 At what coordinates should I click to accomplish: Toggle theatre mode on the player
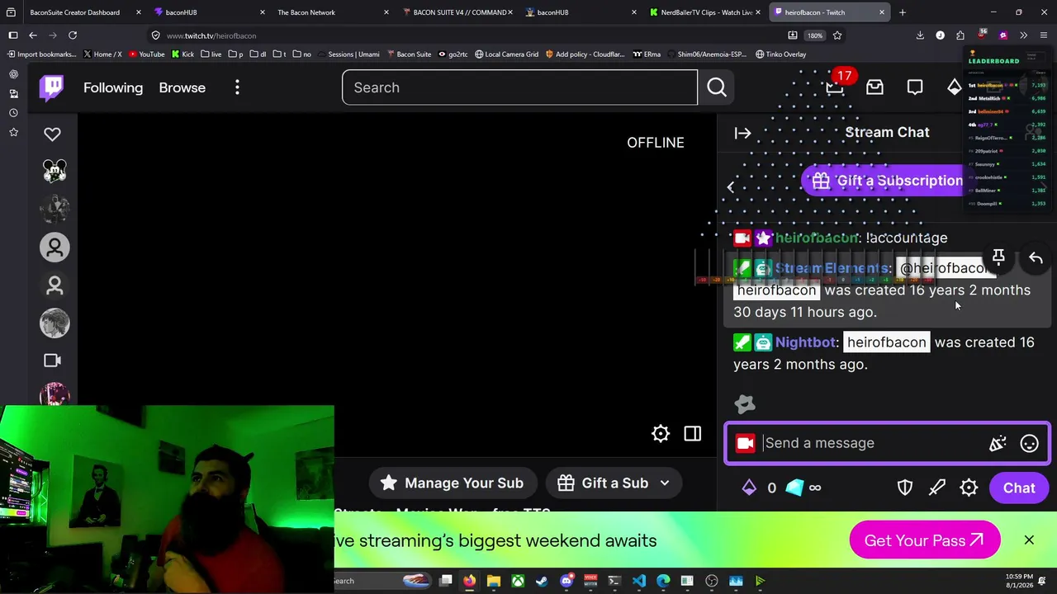pyautogui.click(x=693, y=434)
